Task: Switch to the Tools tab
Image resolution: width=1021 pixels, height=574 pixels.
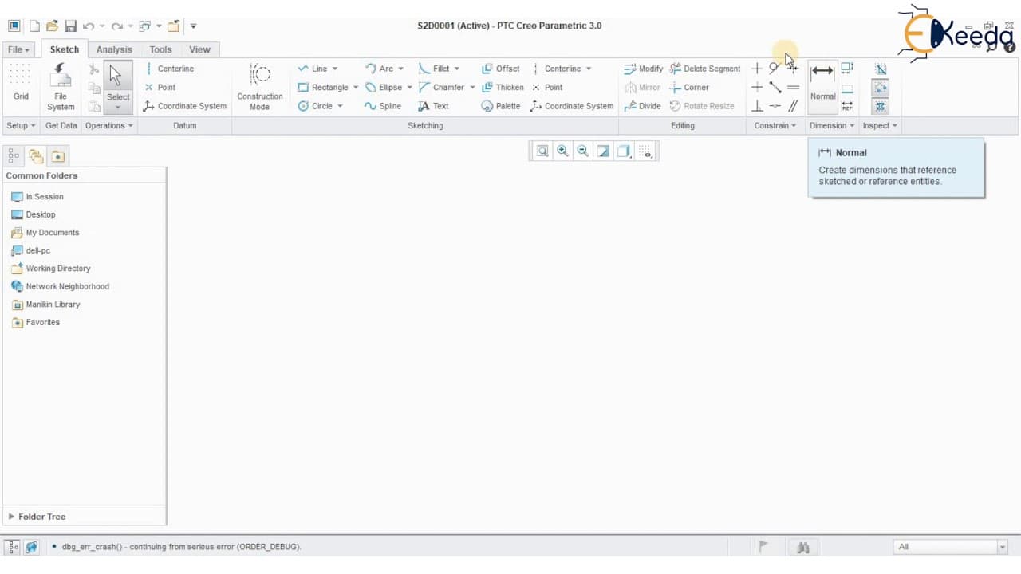Action: click(x=160, y=49)
